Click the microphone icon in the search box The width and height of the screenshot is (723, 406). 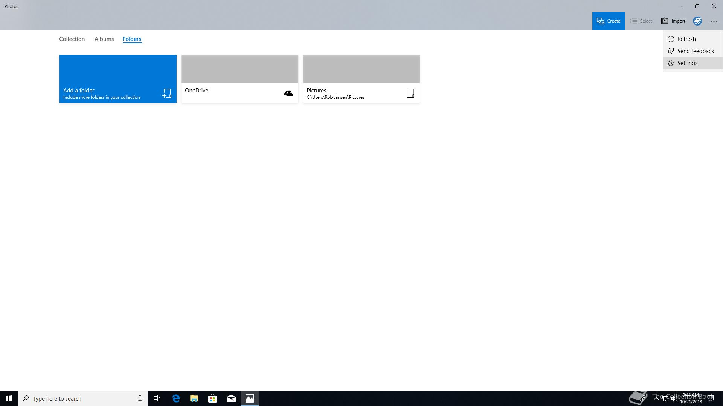[140, 398]
